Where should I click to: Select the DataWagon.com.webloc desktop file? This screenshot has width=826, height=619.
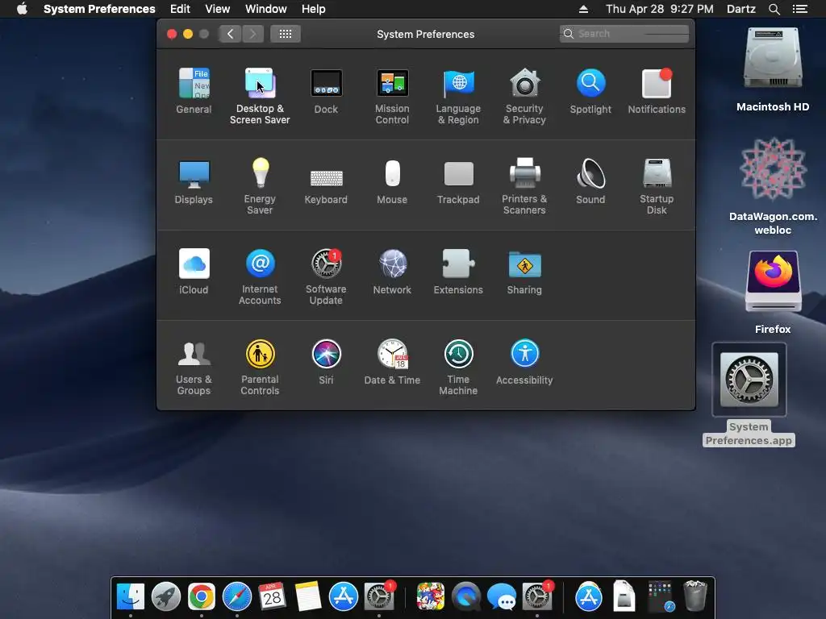(773, 186)
